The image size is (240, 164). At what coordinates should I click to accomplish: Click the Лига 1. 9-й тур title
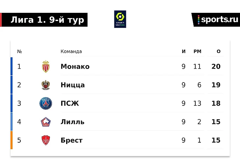[47, 20]
